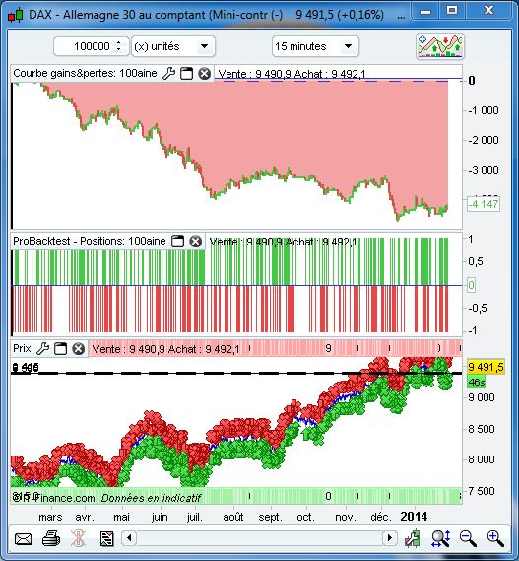Open the chart properties wrench icon
The image size is (519, 561).
click(x=413, y=538)
